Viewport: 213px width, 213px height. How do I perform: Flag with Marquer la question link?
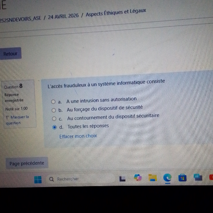[x=17, y=120]
